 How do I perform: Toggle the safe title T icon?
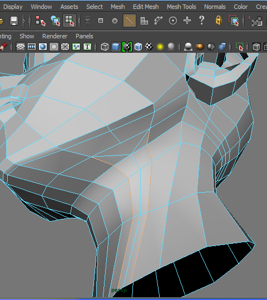(x=87, y=47)
